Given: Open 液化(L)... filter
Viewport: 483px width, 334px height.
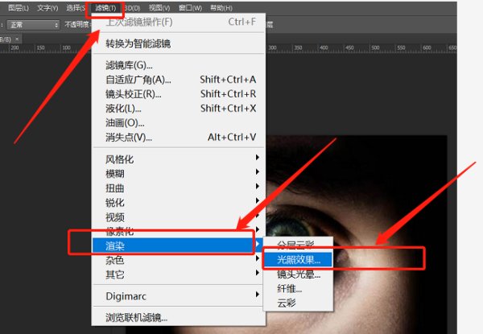Looking at the screenshot, I should tap(179, 109).
